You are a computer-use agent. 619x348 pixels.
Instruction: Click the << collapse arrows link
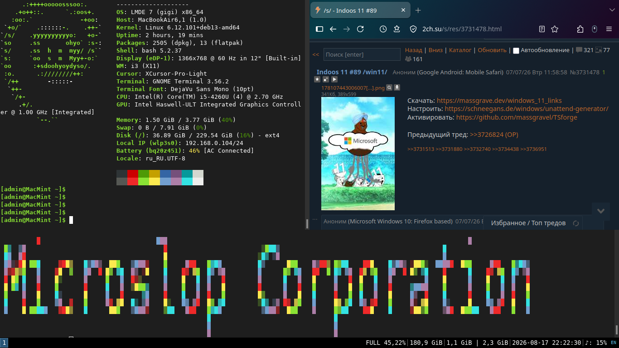(x=316, y=54)
